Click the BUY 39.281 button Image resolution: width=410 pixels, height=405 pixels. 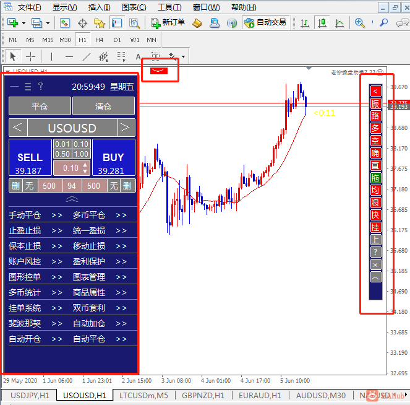[114, 157]
